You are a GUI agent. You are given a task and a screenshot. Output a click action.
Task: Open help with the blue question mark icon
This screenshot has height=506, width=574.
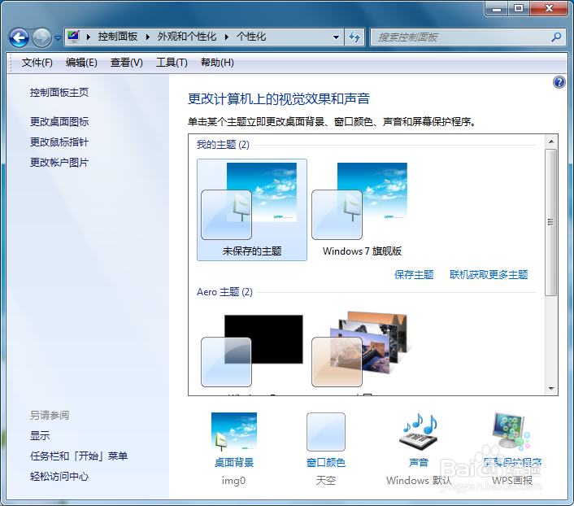[x=559, y=82]
